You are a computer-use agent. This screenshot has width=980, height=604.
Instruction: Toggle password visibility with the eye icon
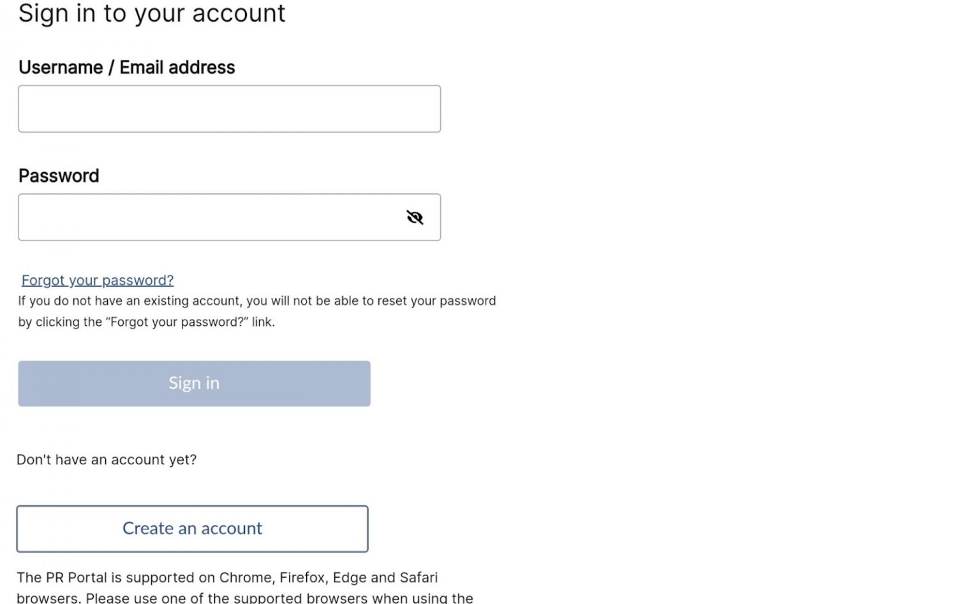click(415, 217)
